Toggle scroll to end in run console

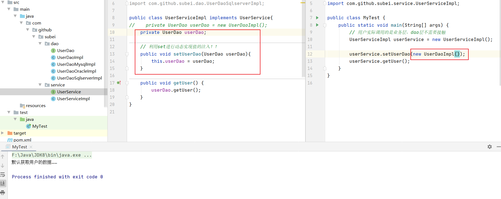3,183
